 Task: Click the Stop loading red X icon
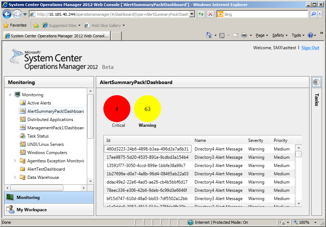(210, 14)
